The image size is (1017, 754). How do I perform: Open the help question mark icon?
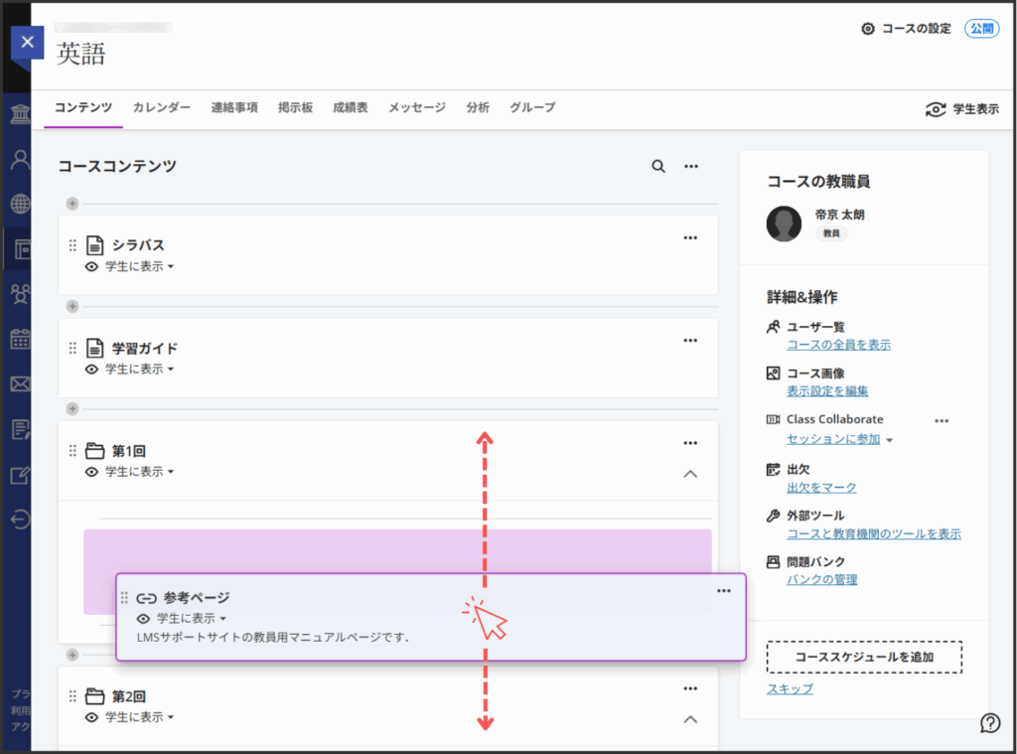989,722
